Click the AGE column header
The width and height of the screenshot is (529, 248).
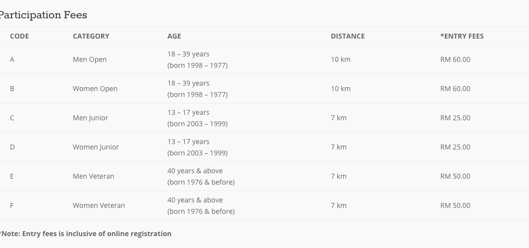(174, 36)
